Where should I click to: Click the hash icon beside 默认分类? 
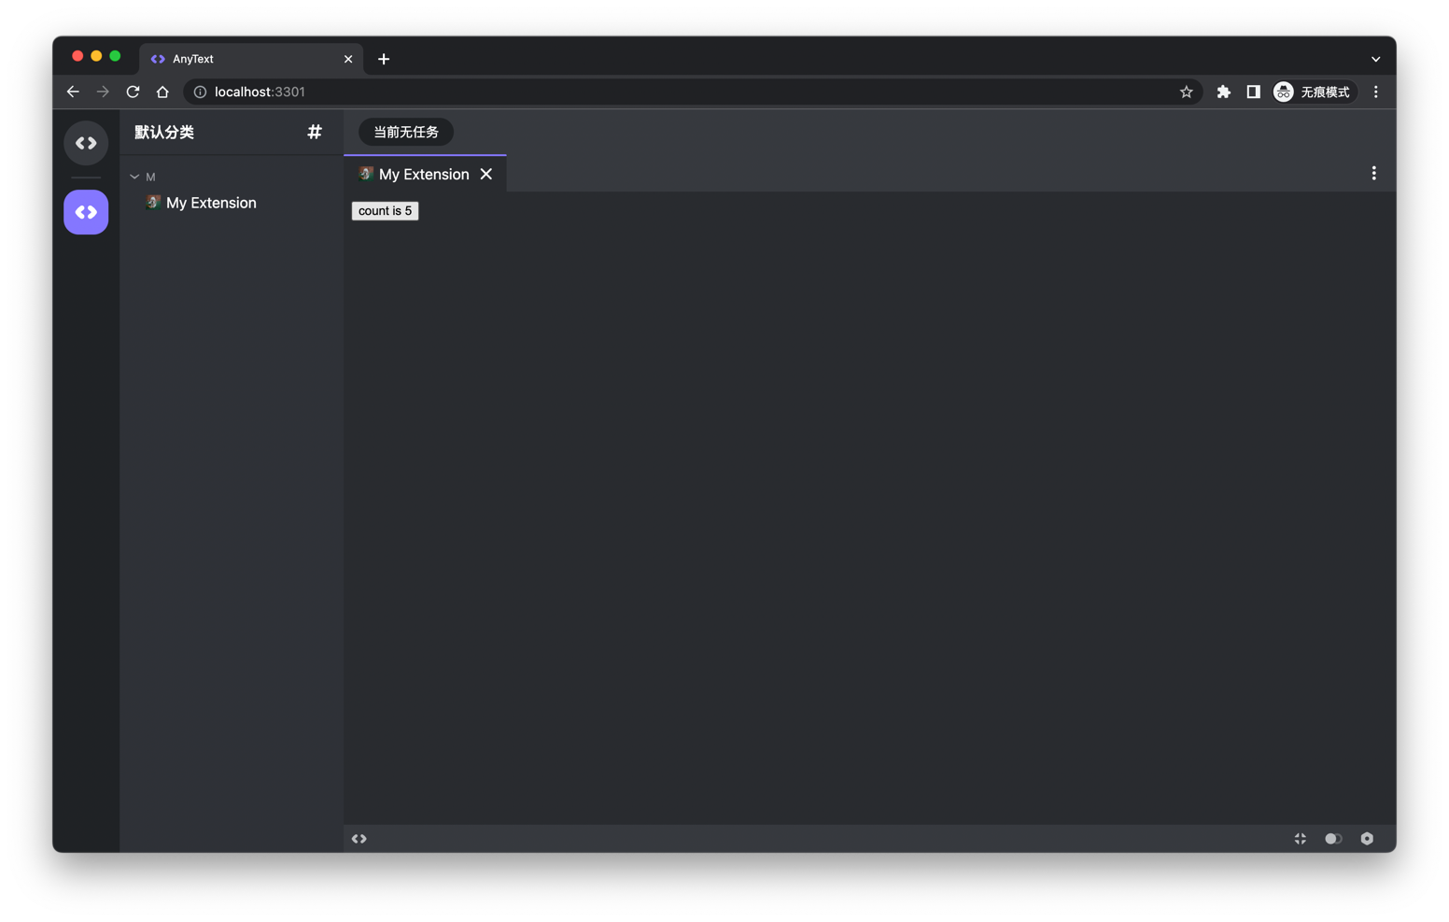(315, 132)
